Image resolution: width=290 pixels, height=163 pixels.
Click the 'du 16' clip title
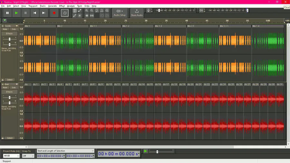point(158,84)
